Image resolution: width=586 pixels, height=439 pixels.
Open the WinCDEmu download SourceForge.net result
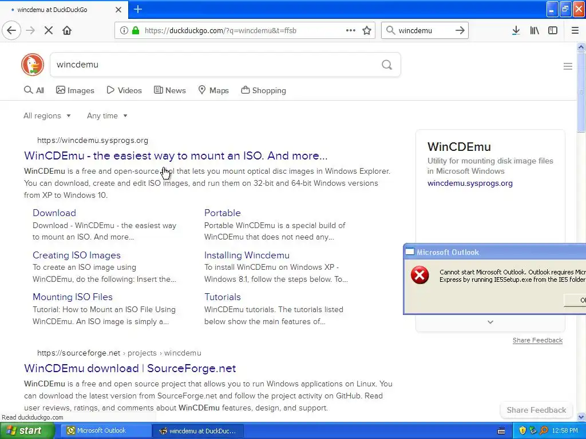pyautogui.click(x=130, y=368)
